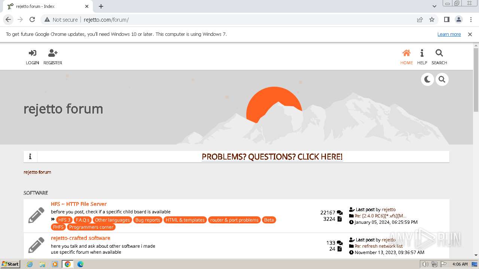The width and height of the screenshot is (479, 269).
Task: Click pencil icon of HFS board
Action: pyautogui.click(x=36, y=216)
